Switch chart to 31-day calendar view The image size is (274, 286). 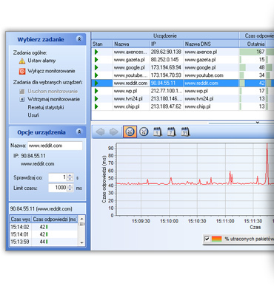[185, 132]
